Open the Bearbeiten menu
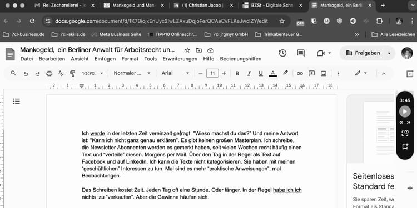Image resolution: width=417 pixels, height=208 pixels. 52,59
